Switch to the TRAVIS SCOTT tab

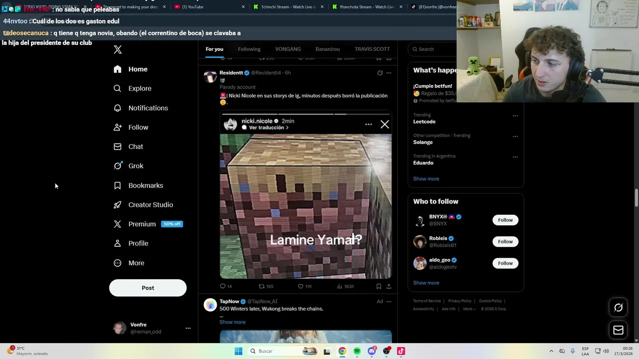(372, 49)
